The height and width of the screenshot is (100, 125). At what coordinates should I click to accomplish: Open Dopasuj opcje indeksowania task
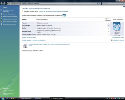click(10, 16)
